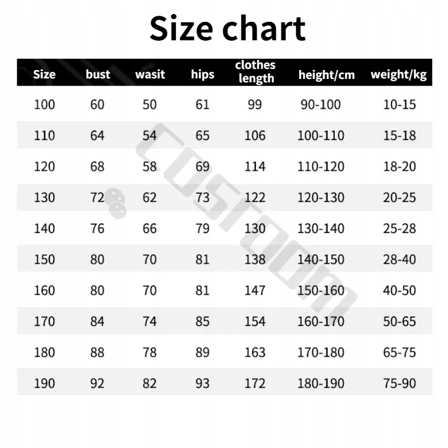Select size 100 row label
Screen dimensions: 448x448
44,105
